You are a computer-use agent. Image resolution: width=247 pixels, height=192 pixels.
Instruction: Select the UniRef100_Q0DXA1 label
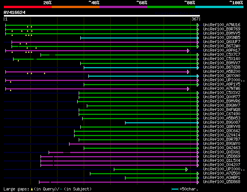coord(222,152)
